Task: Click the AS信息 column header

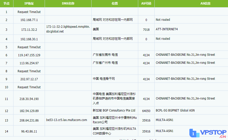Action: pos(206,3)
